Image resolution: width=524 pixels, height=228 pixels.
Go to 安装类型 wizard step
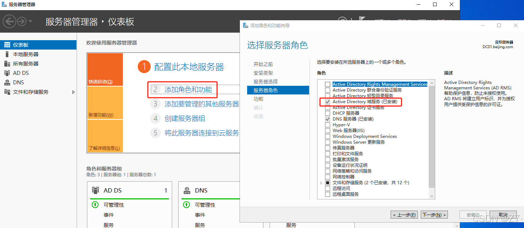click(263, 73)
